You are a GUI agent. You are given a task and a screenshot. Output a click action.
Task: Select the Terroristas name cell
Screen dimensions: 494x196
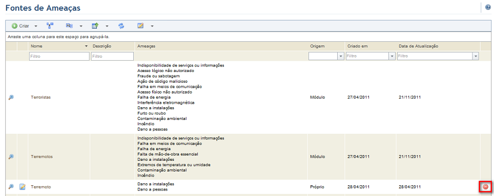(x=40, y=97)
